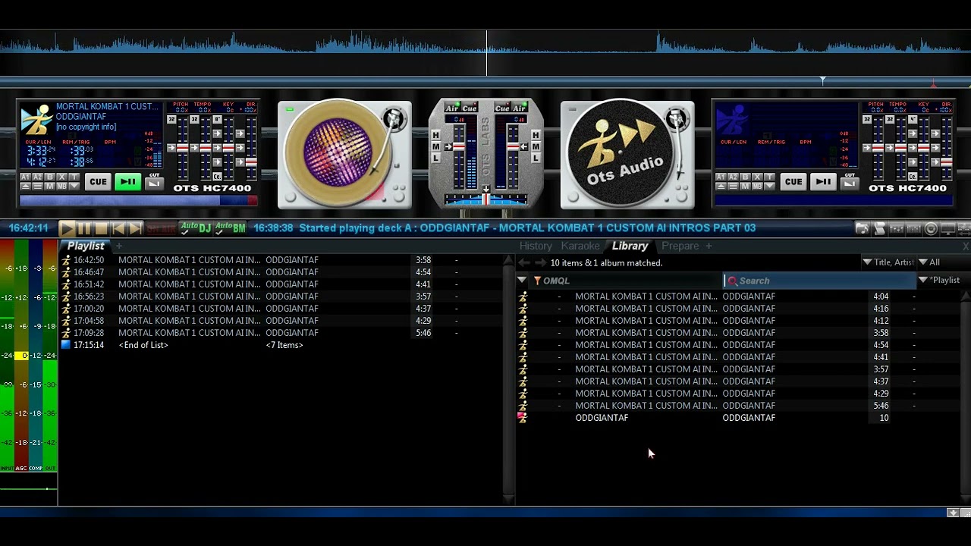The image size is (971, 546).
Task: Click T button on Deck A
Action: [74, 177]
